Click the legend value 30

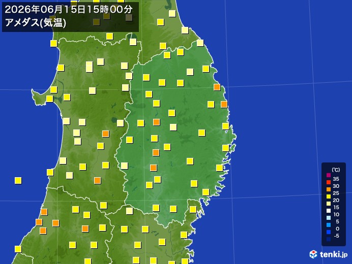pyautogui.click(x=336, y=186)
